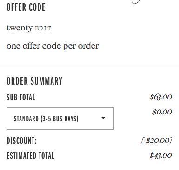
Task: Click the $63.00 subtotal amount
Action: tap(161, 97)
